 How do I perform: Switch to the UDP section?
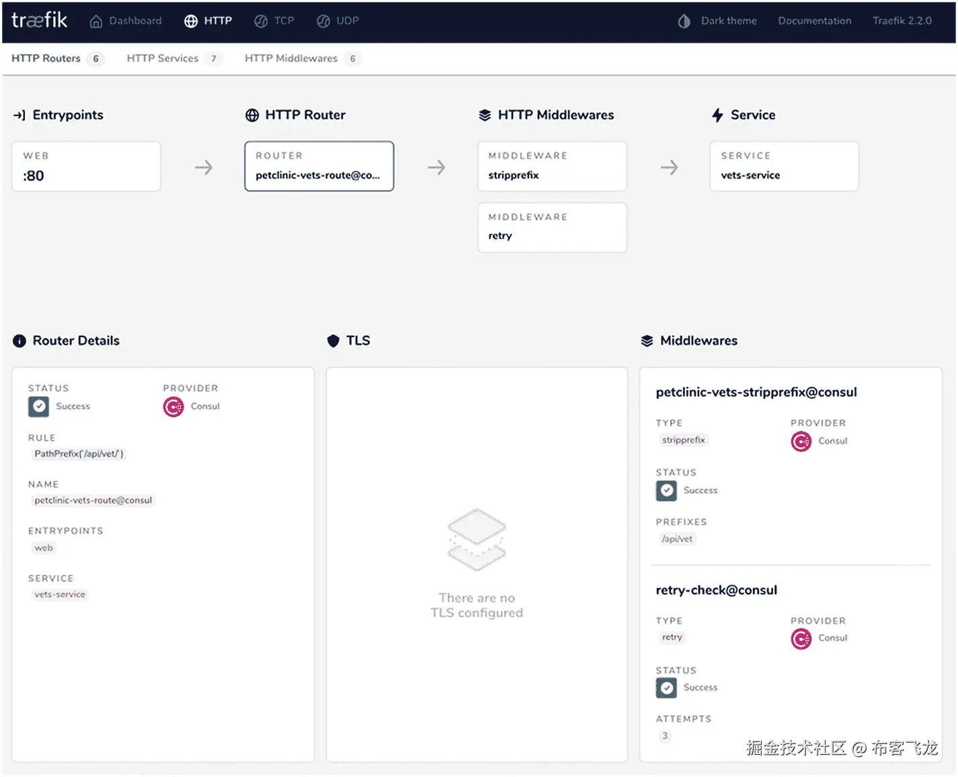click(337, 21)
